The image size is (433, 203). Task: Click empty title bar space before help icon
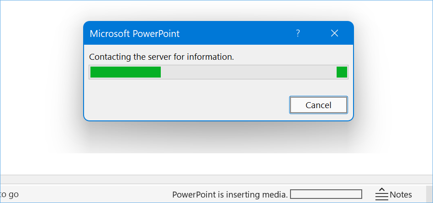(238, 33)
